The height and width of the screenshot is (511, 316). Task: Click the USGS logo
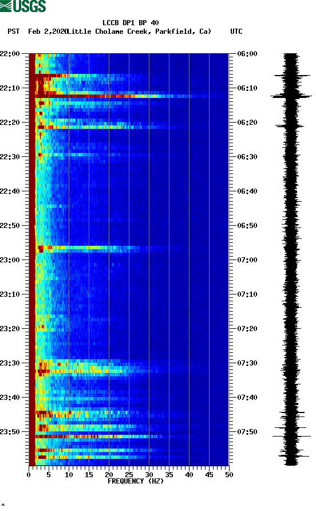point(23,6)
